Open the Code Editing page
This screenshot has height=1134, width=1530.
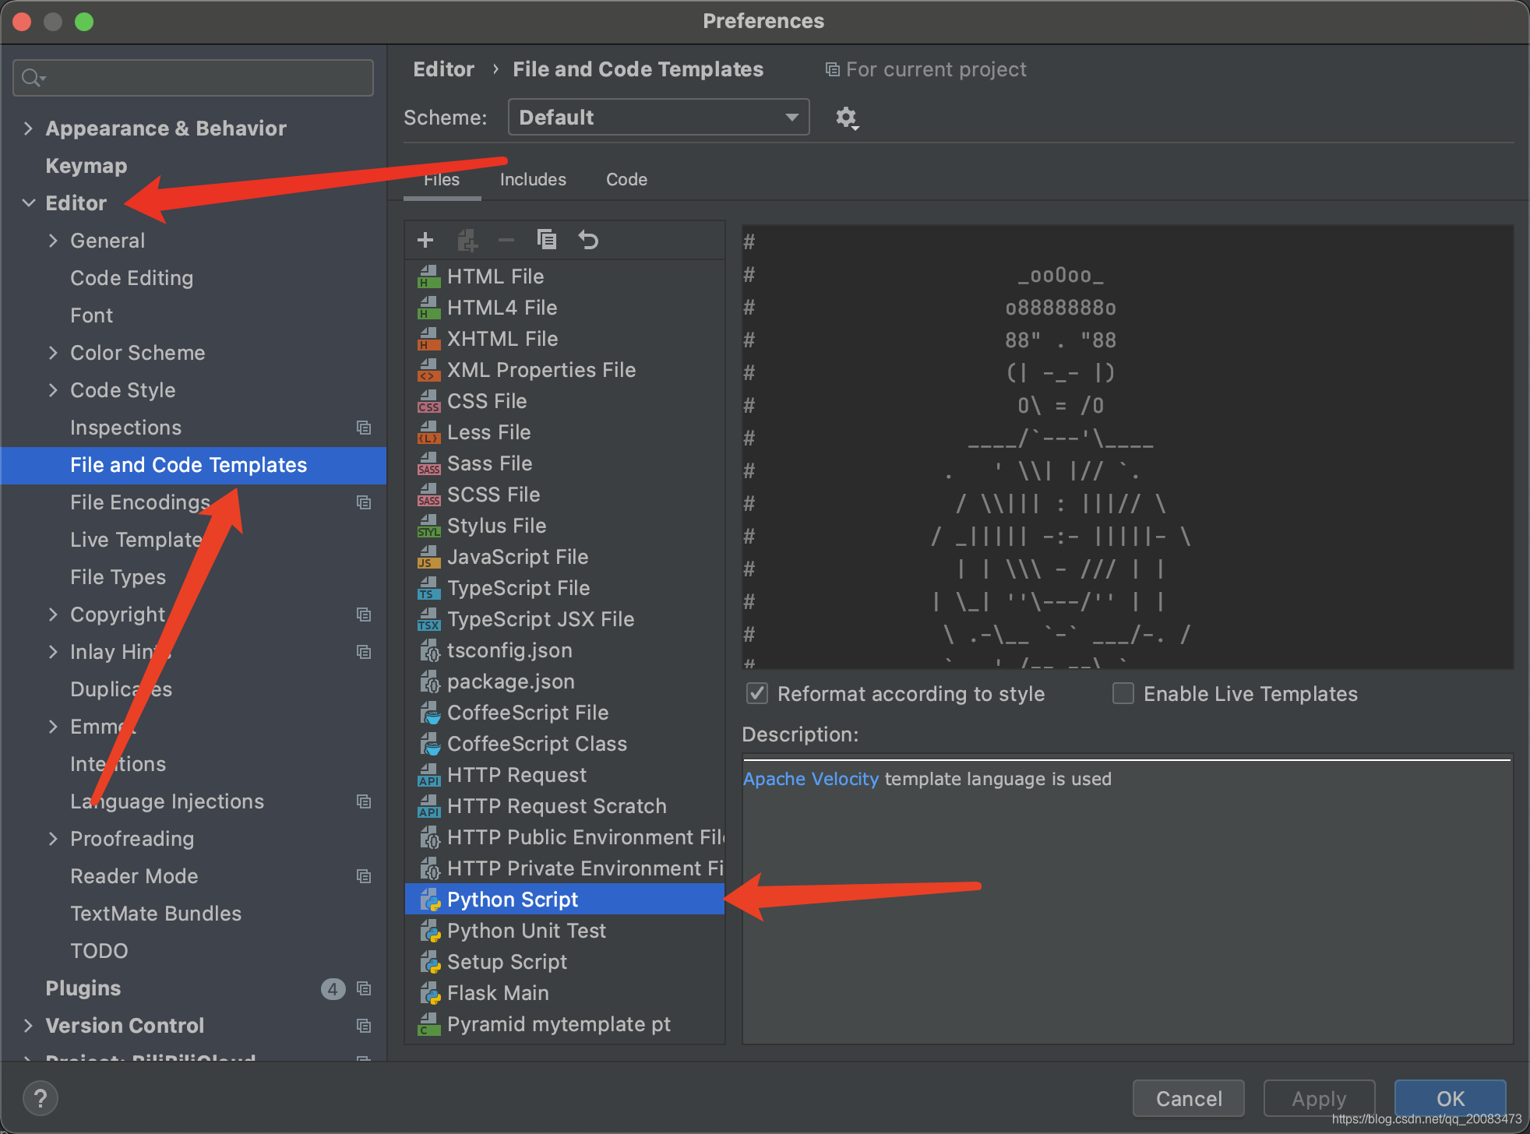coord(132,278)
